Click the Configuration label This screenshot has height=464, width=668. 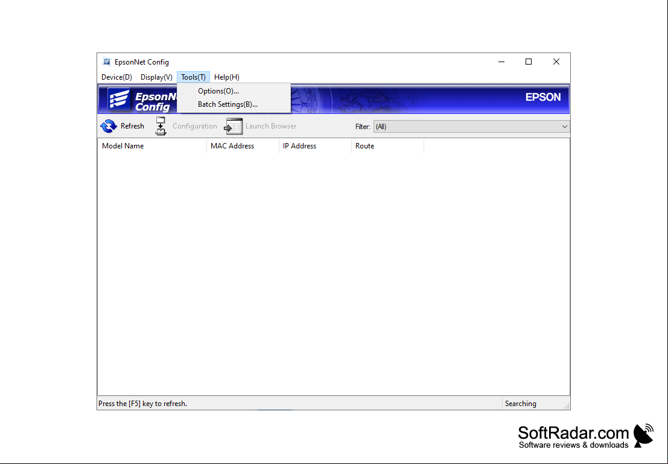(x=195, y=126)
